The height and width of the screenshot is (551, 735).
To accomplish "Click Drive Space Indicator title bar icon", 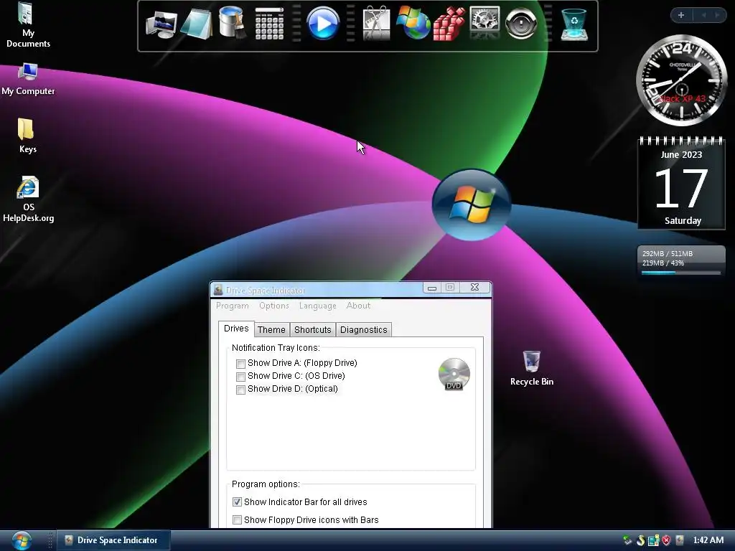I will (x=218, y=290).
